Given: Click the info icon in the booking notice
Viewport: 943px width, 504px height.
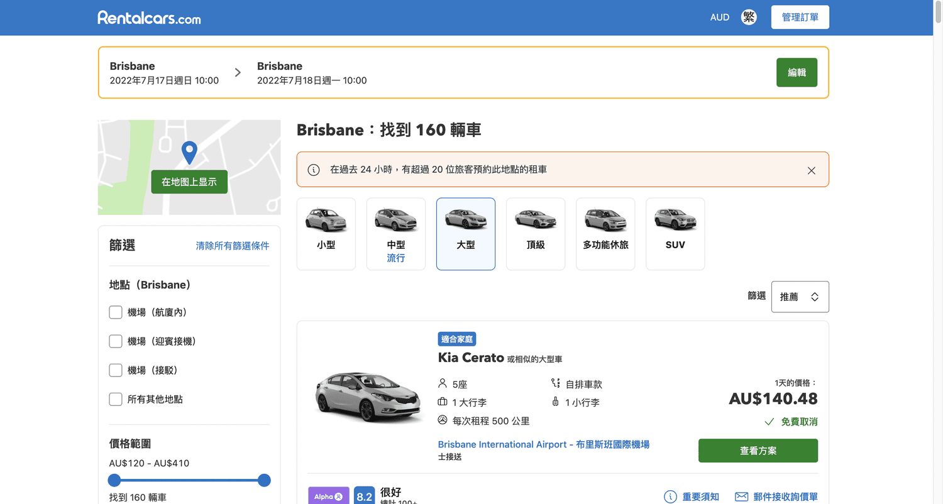Looking at the screenshot, I should point(313,170).
